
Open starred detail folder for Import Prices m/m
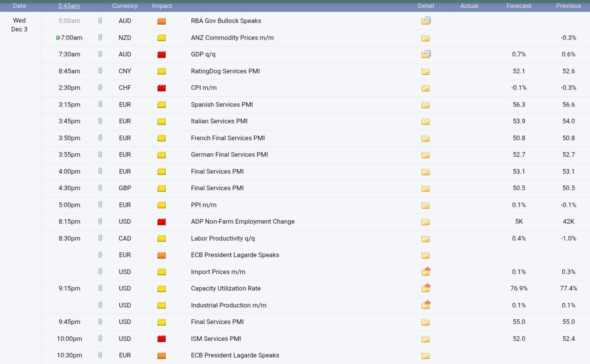coord(426,272)
